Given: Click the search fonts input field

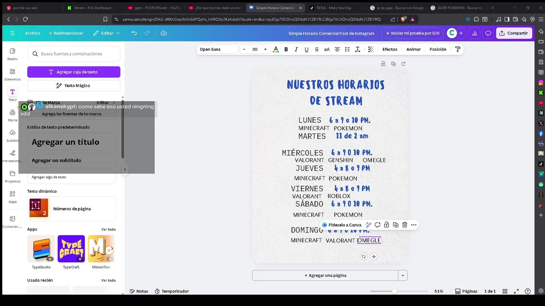Looking at the screenshot, I should tap(74, 54).
